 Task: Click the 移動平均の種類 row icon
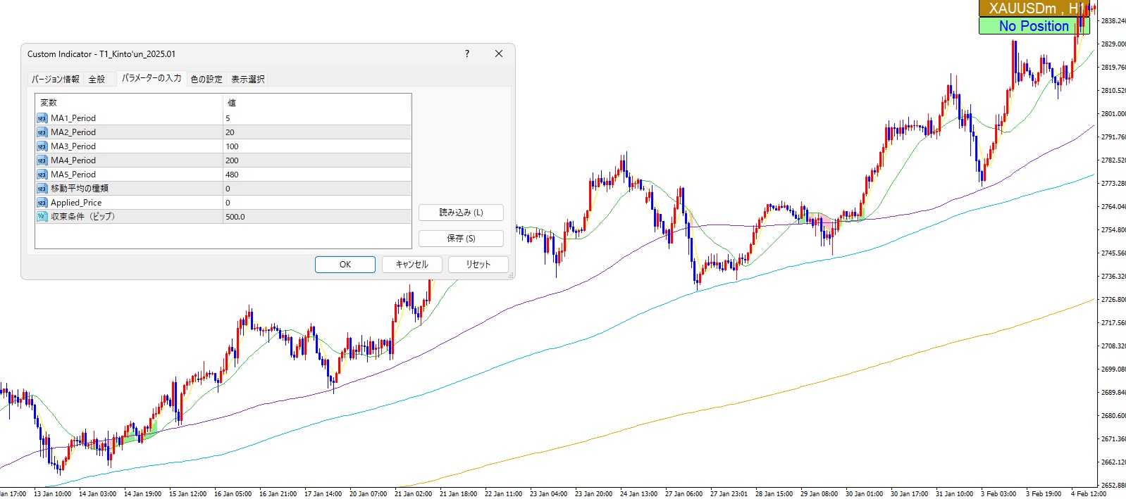pos(42,189)
